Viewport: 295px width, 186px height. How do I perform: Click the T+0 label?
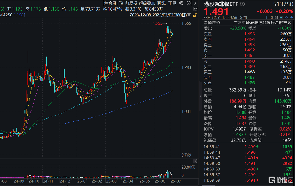point(269,17)
